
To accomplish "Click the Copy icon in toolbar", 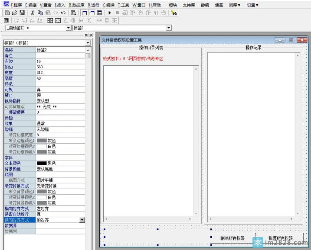I will coord(40,13).
